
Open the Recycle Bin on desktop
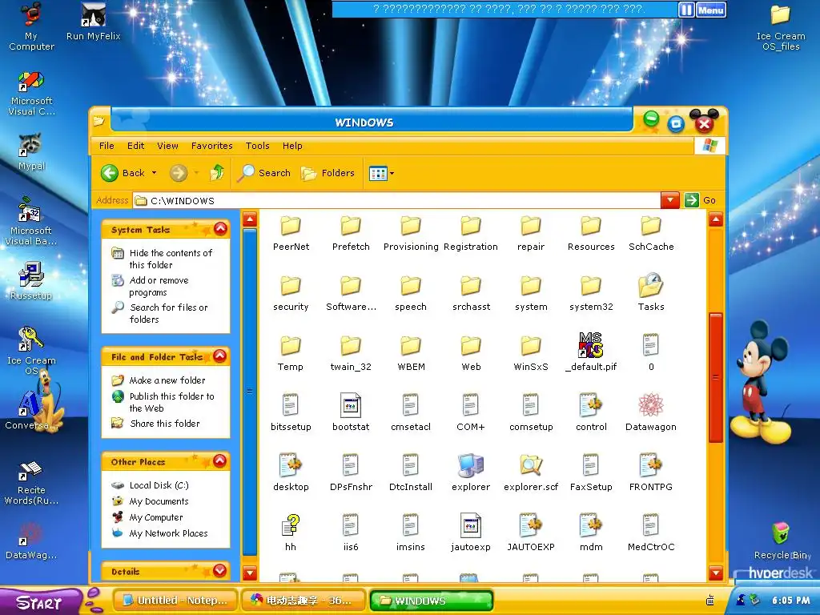click(781, 541)
